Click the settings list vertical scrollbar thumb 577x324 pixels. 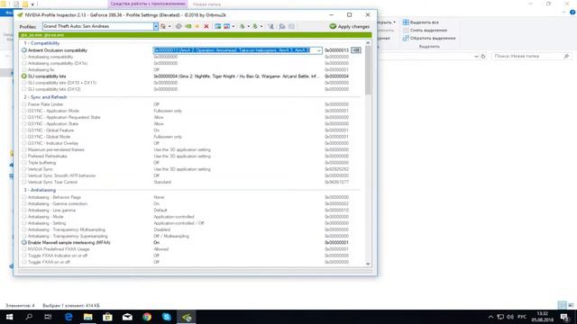(368, 70)
